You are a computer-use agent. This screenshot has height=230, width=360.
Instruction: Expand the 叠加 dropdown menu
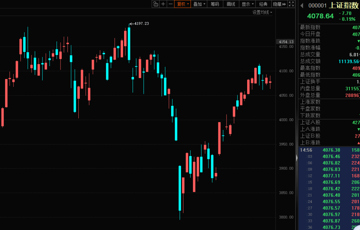(199, 4)
